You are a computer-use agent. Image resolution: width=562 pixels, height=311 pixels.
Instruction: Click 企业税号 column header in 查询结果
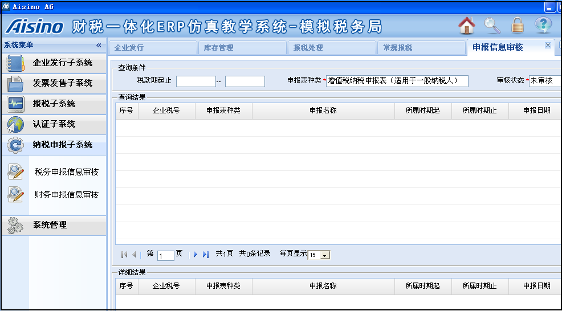(166, 111)
